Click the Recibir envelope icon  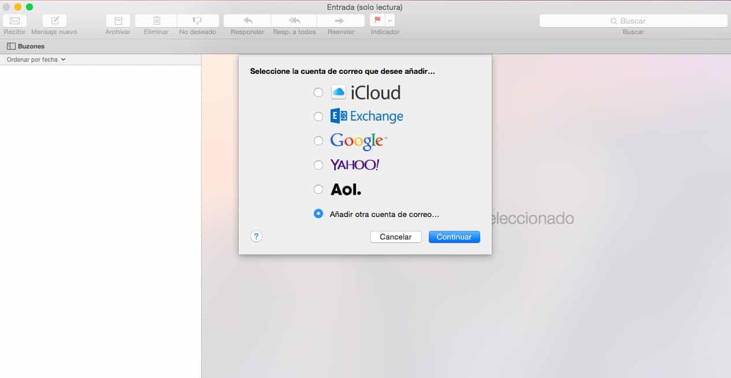[x=14, y=21]
